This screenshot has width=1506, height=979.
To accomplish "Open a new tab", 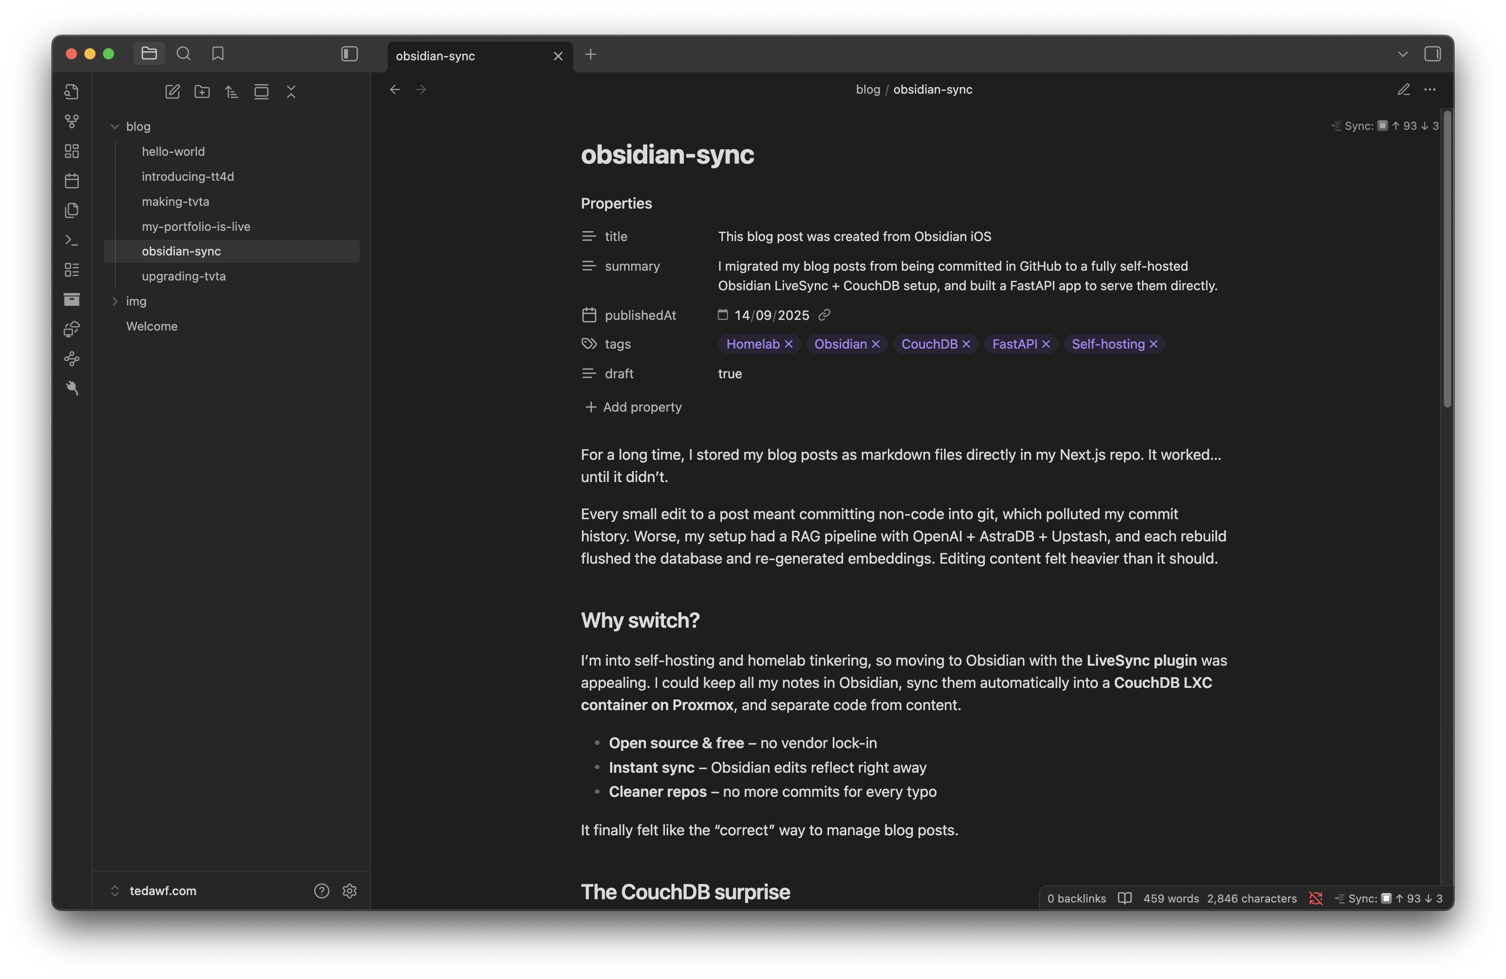I will tap(590, 54).
